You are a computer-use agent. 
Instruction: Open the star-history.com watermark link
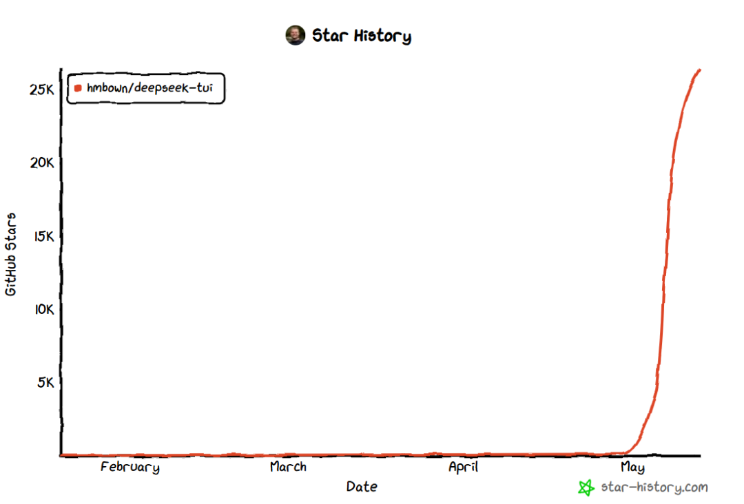654,487
